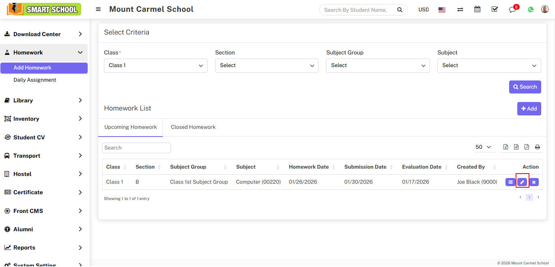Viewport: 555px width, 267px height.
Task: Sort table by Submission Date column
Action: coord(365,167)
